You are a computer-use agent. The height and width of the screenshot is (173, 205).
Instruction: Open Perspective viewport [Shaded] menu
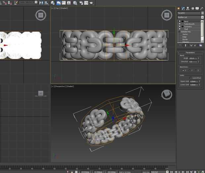coord(70,86)
